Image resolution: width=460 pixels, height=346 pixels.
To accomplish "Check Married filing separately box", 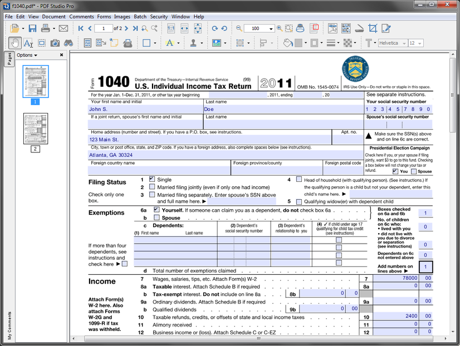I will tap(152, 194).
